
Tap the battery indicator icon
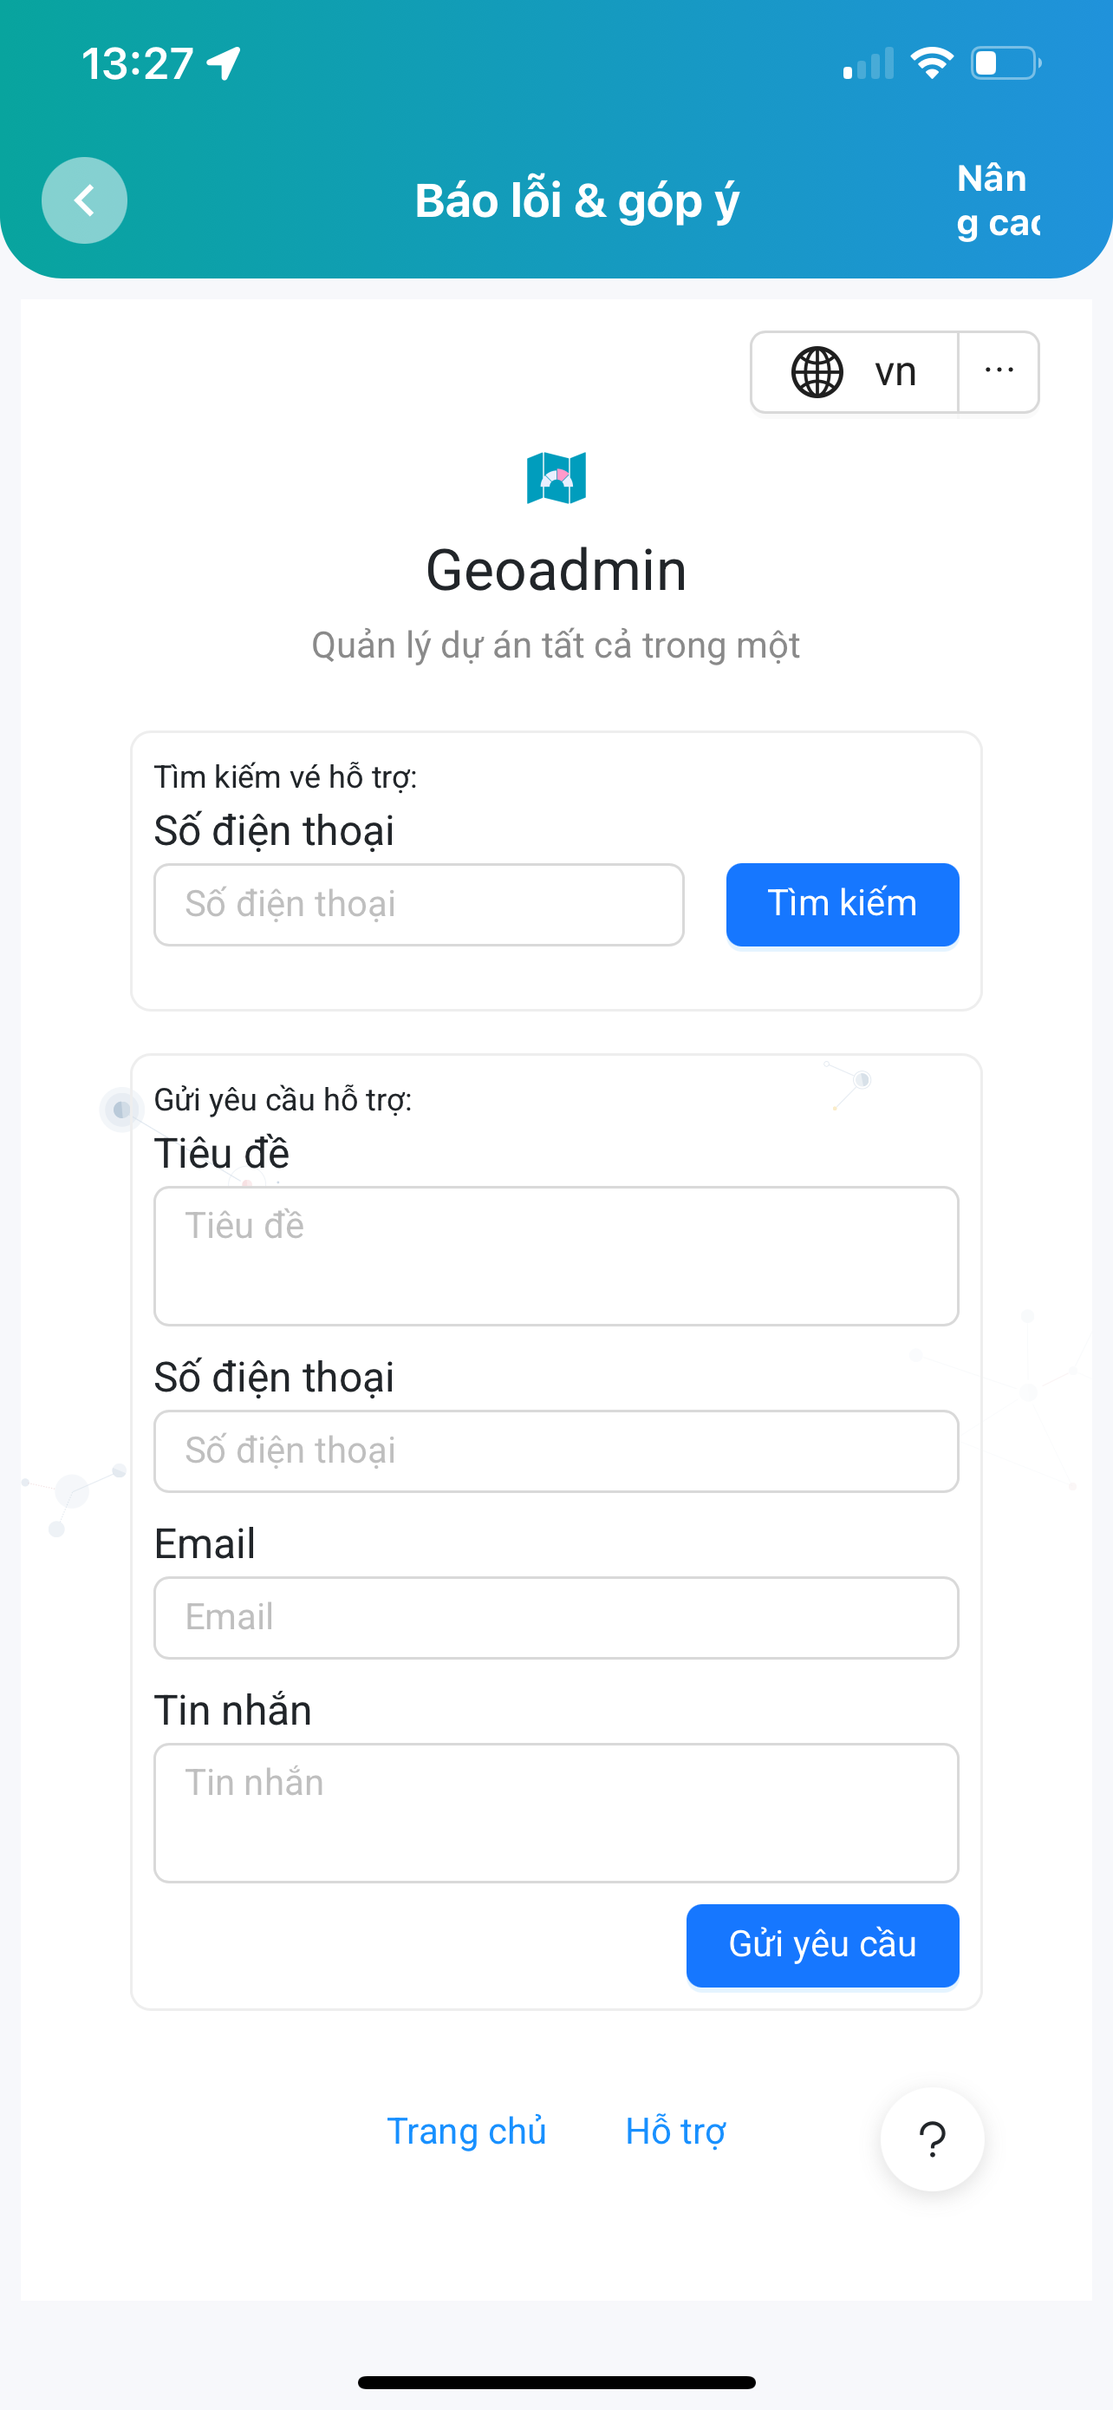point(1005,63)
